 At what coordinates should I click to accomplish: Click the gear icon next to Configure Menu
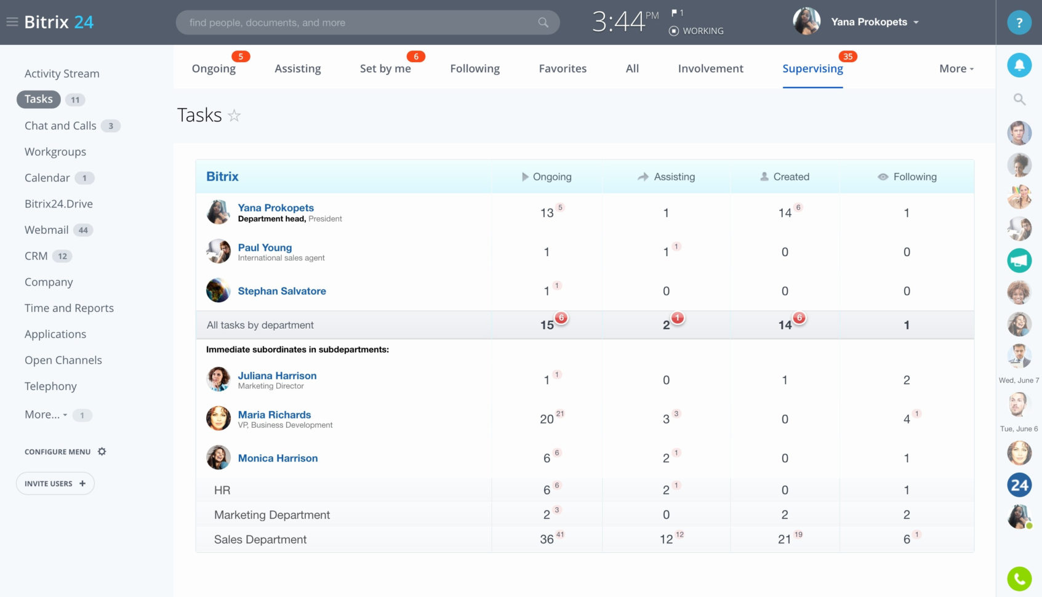pyautogui.click(x=102, y=451)
